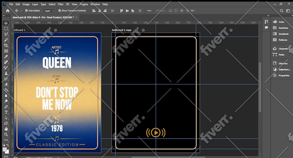This screenshot has width=293, height=158.
Task: Align vertical centers in options bar
Action: pyautogui.click(x=127, y=11)
